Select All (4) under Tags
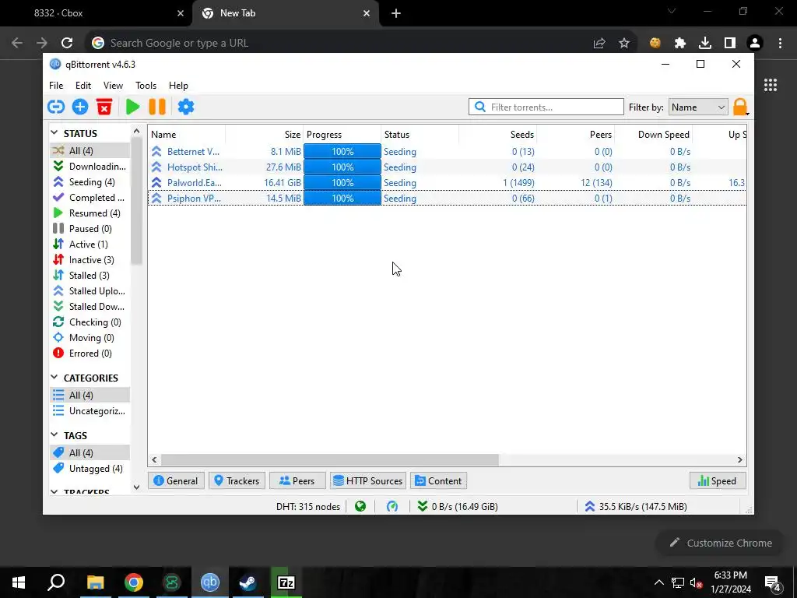The height and width of the screenshot is (598, 797). pyautogui.click(x=90, y=452)
